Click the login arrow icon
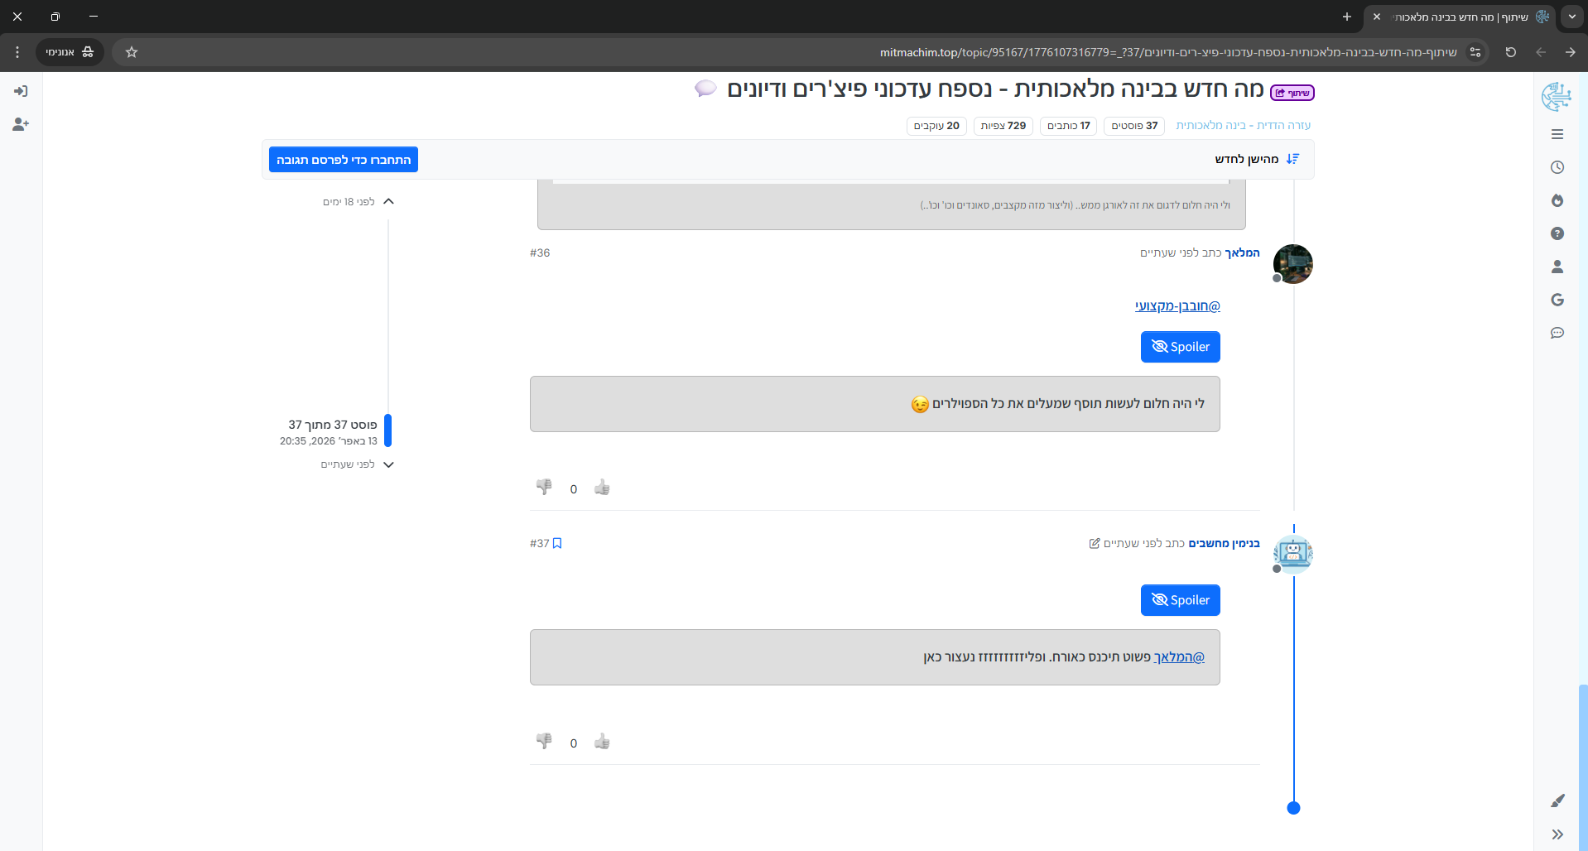The height and width of the screenshot is (851, 1588). point(21,91)
